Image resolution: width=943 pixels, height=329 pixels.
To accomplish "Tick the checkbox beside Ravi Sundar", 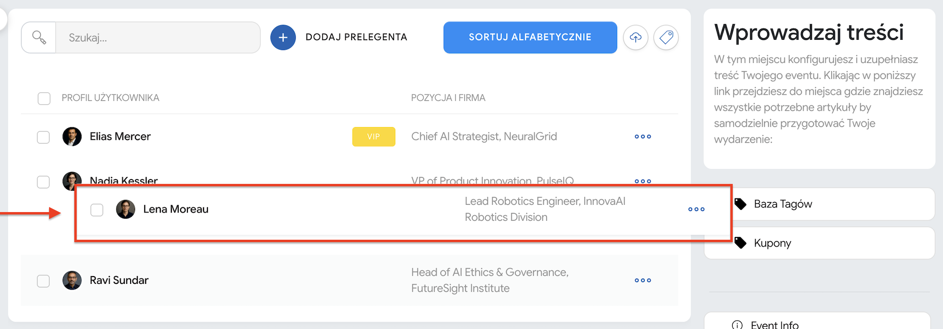I will 44,281.
